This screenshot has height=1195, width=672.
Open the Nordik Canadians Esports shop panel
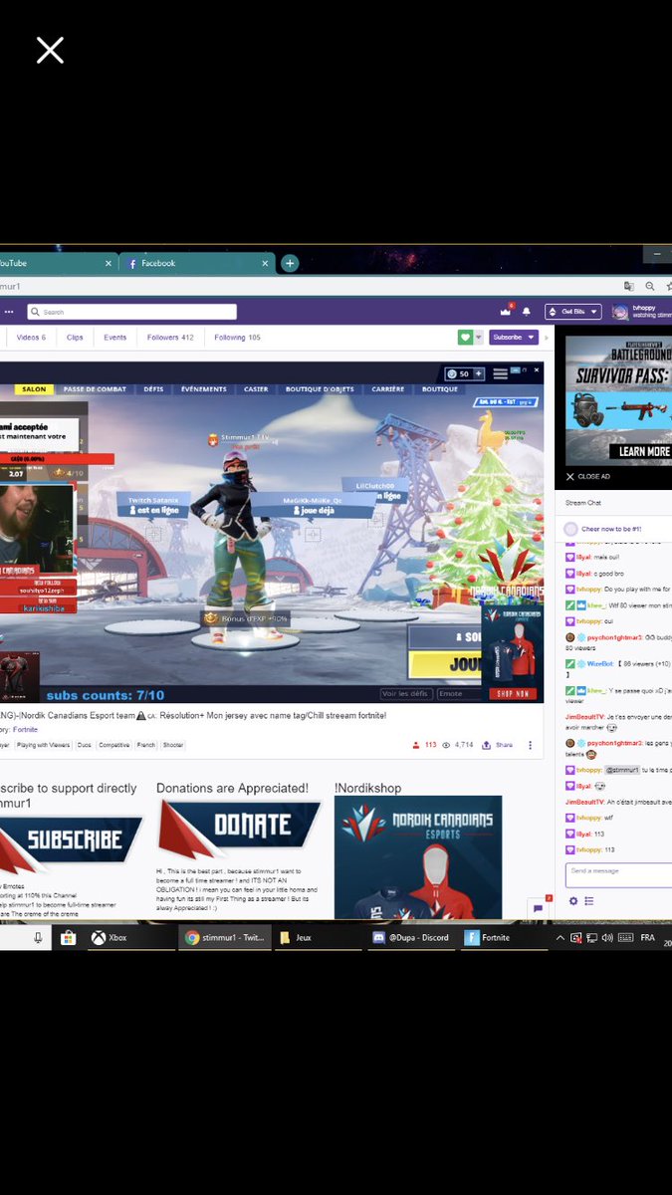[x=418, y=856]
